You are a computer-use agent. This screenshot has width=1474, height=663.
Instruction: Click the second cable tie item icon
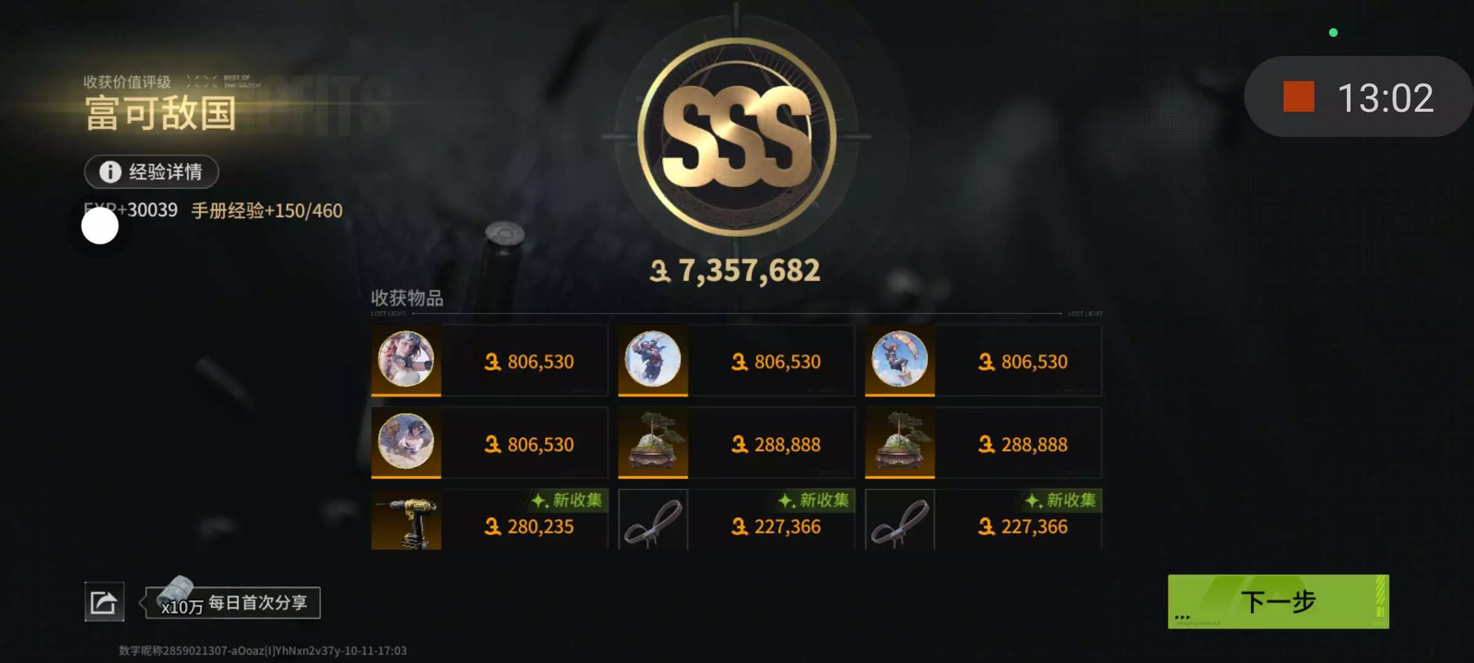point(900,520)
